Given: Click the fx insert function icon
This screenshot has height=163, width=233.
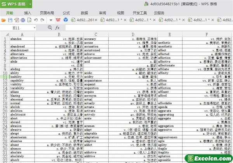Looking at the screenshot, I should (57, 28).
